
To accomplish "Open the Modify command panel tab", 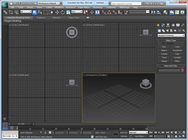I will 163,25.
